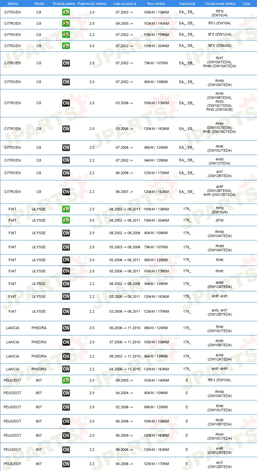Select ON icon in Peugeot 807 88kW / 120KM row
257x471 pixels.
tap(66, 407)
